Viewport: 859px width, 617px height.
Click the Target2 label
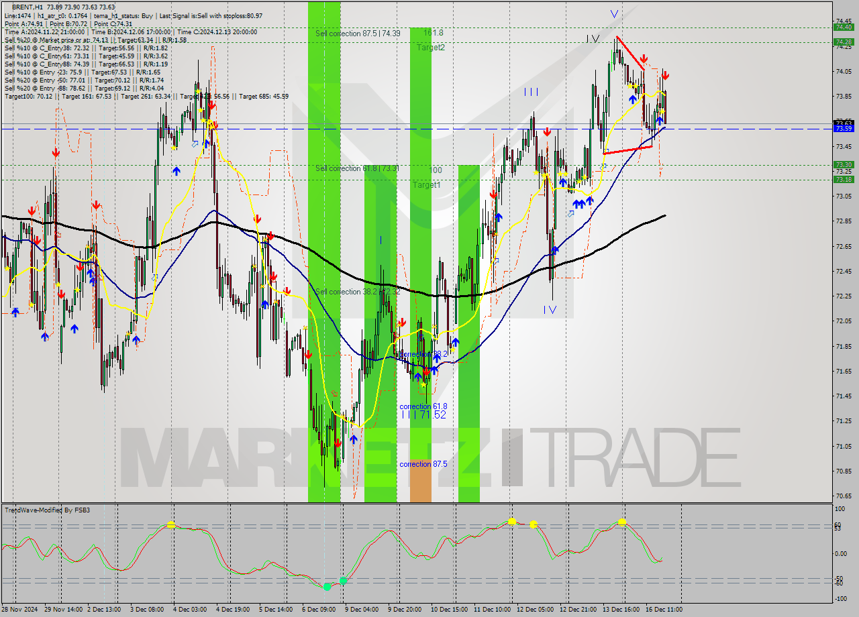(x=430, y=48)
